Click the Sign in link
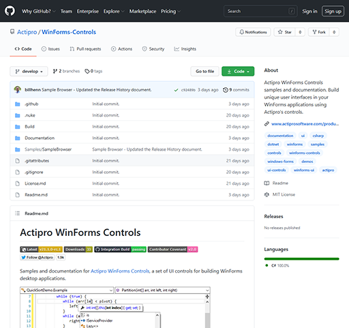 click(309, 11)
